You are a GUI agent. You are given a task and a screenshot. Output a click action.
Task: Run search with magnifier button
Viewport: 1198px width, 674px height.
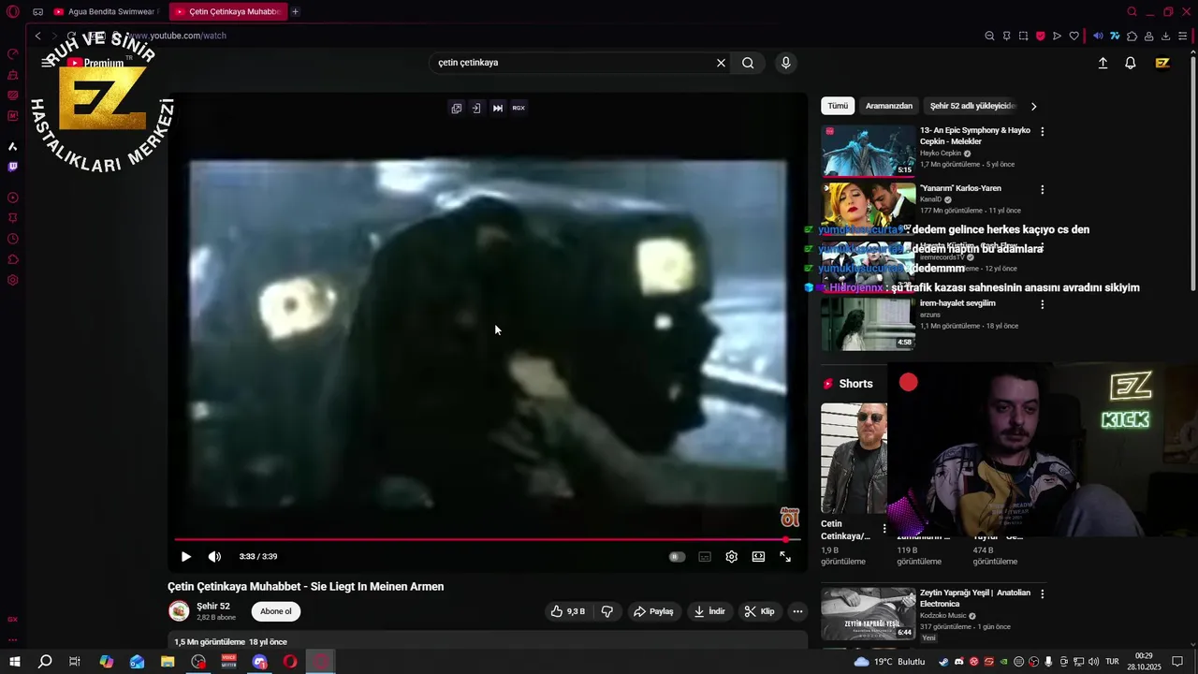(748, 63)
